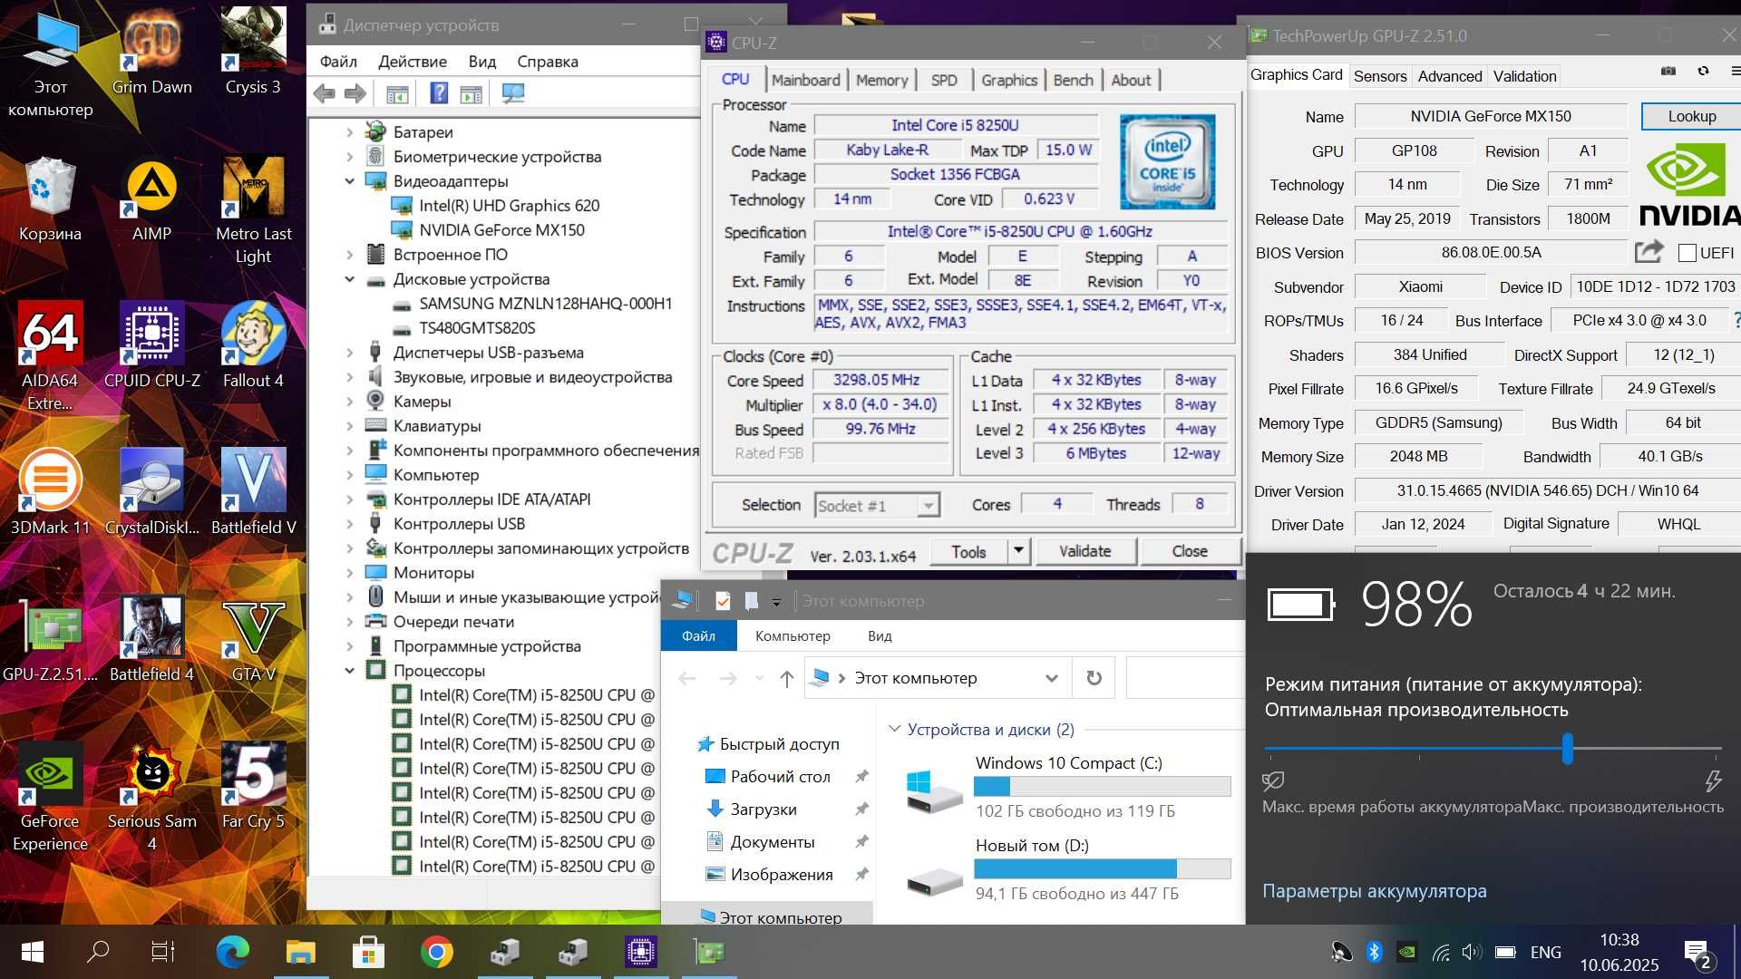This screenshot has height=979, width=1741.
Task: Open the Socket #1 selection dropdown
Action: [x=928, y=506]
